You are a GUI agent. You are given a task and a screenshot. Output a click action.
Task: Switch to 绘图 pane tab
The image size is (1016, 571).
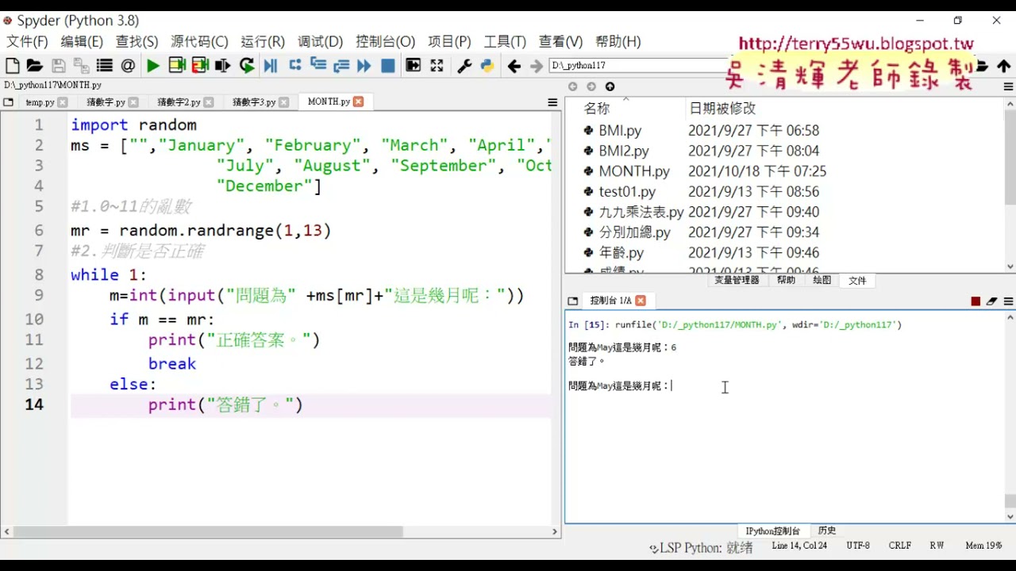[822, 280]
